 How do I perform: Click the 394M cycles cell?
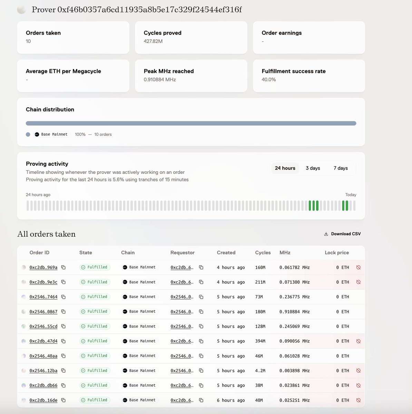pyautogui.click(x=260, y=341)
